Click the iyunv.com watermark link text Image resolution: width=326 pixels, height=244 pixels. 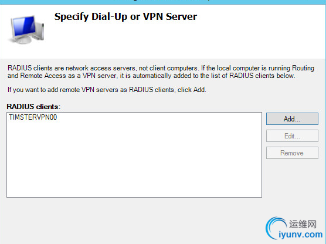tap(301, 235)
